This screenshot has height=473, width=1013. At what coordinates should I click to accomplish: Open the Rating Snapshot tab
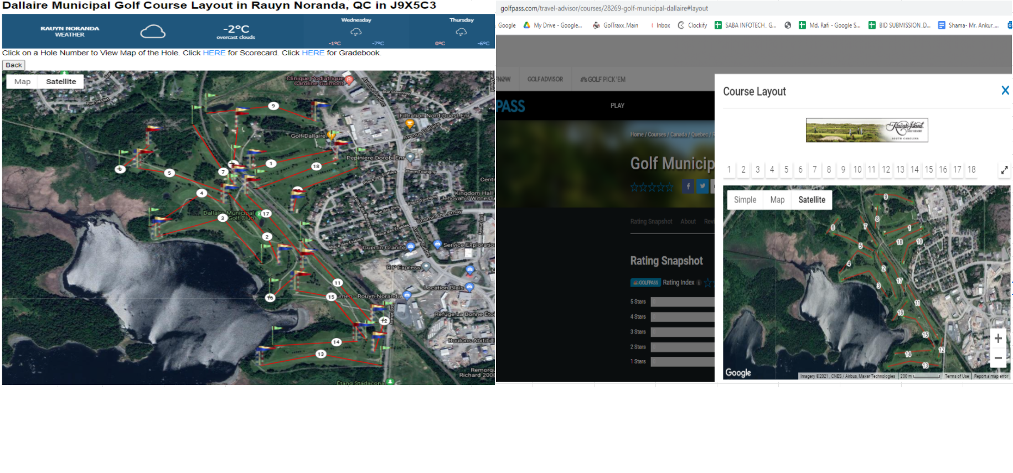[x=651, y=221]
